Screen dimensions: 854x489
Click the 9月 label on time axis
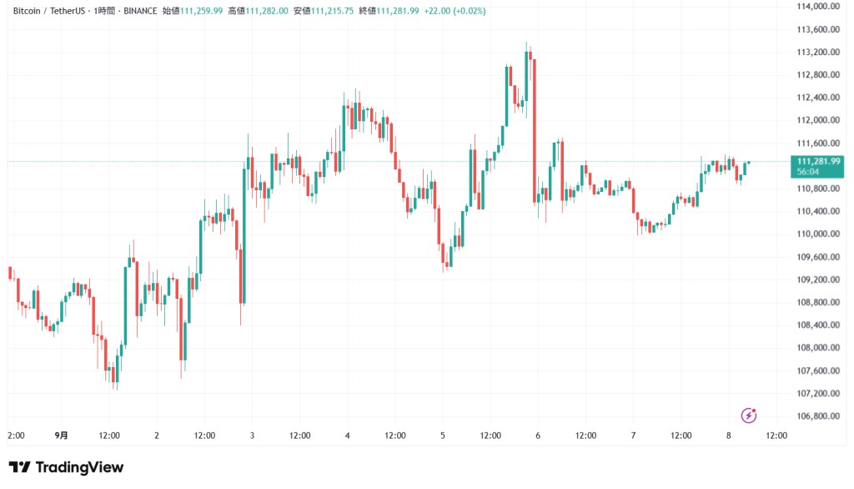pyautogui.click(x=63, y=436)
